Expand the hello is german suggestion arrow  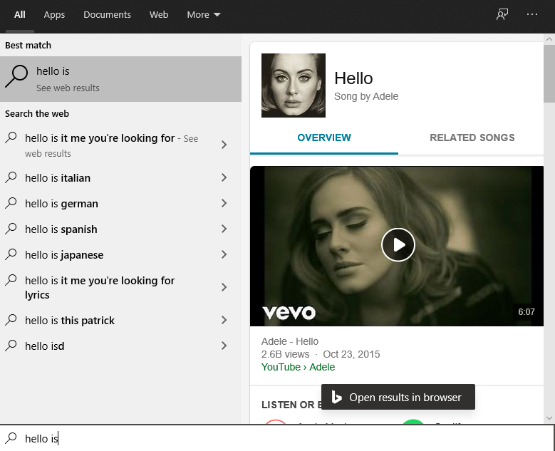tap(224, 203)
